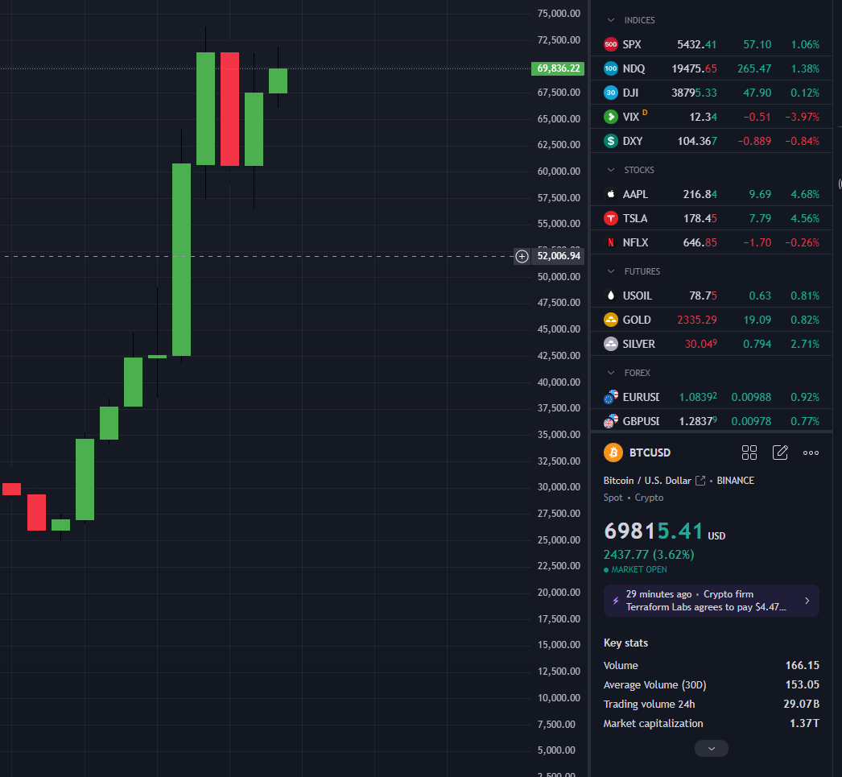Click the Tesla logo icon in watchlist

coord(611,218)
